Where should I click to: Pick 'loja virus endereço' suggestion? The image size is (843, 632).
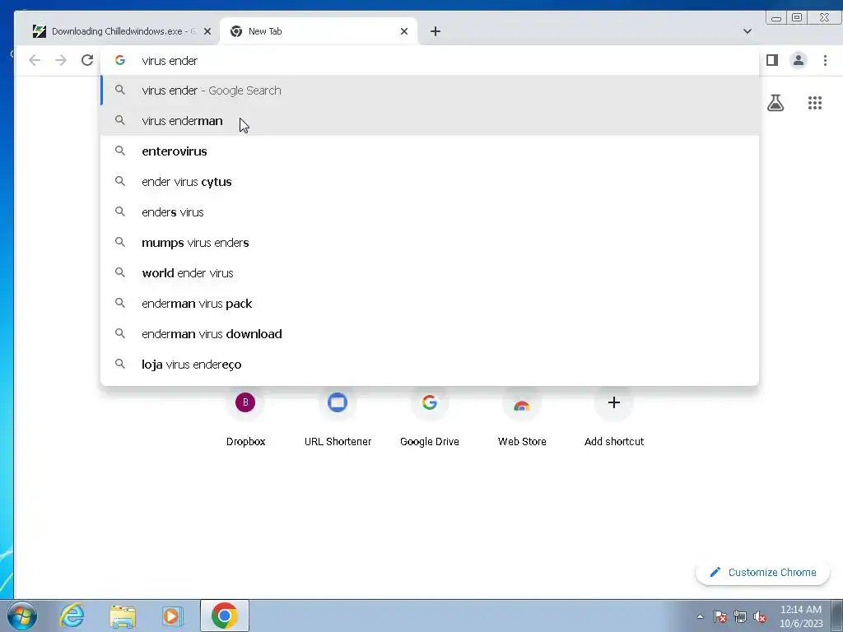[430, 365]
